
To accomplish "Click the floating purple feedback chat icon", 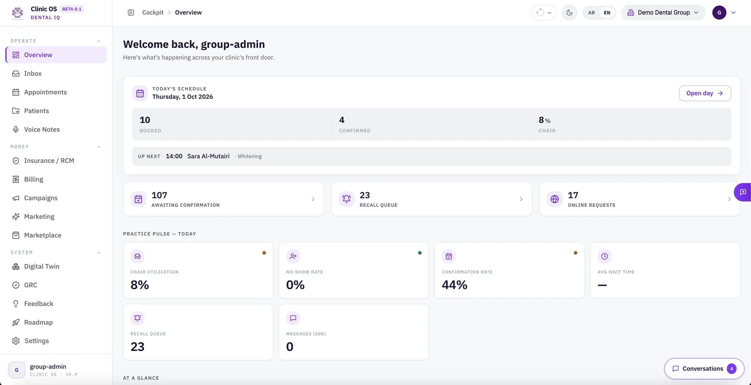I will (x=743, y=192).
